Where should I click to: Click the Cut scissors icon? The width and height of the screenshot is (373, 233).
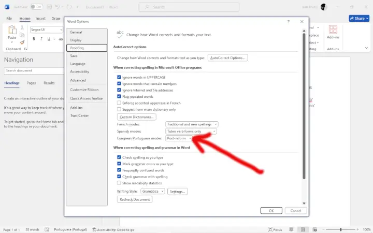coord(22,27)
